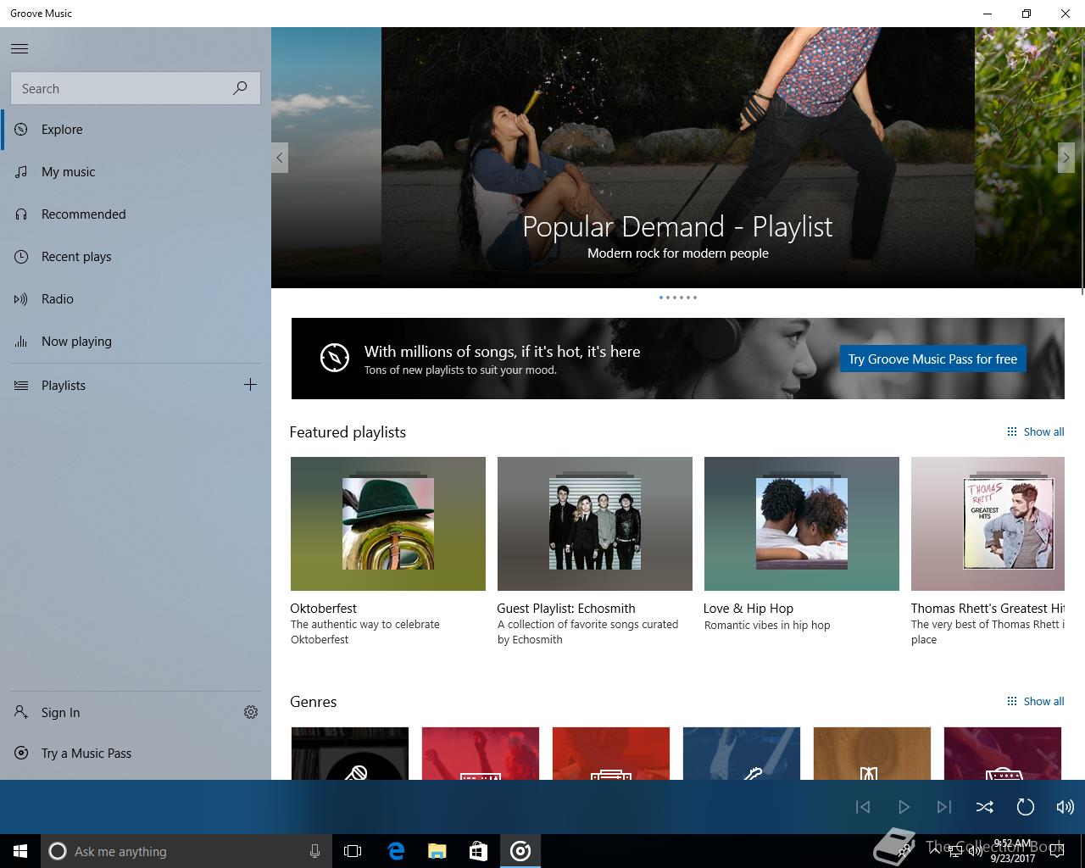Image resolution: width=1085 pixels, height=868 pixels.
Task: Click Try Groove Music Pass for free
Action: pos(932,359)
